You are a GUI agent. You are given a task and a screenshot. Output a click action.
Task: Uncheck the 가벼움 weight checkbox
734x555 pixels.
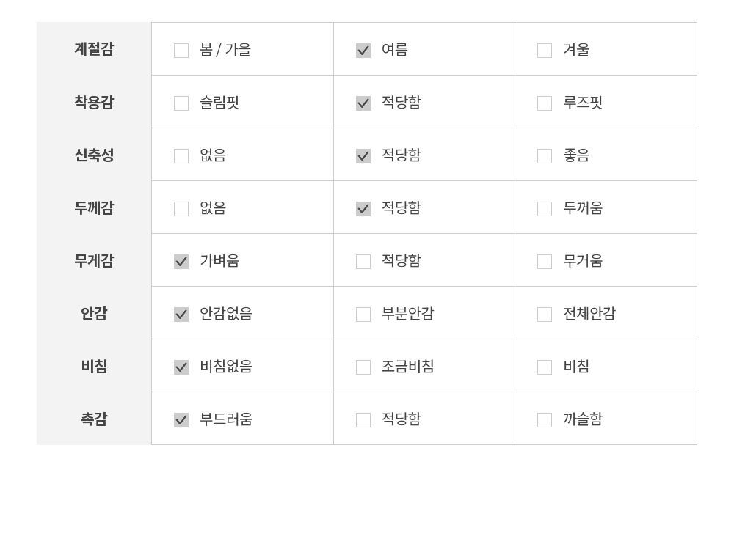pyautogui.click(x=181, y=262)
